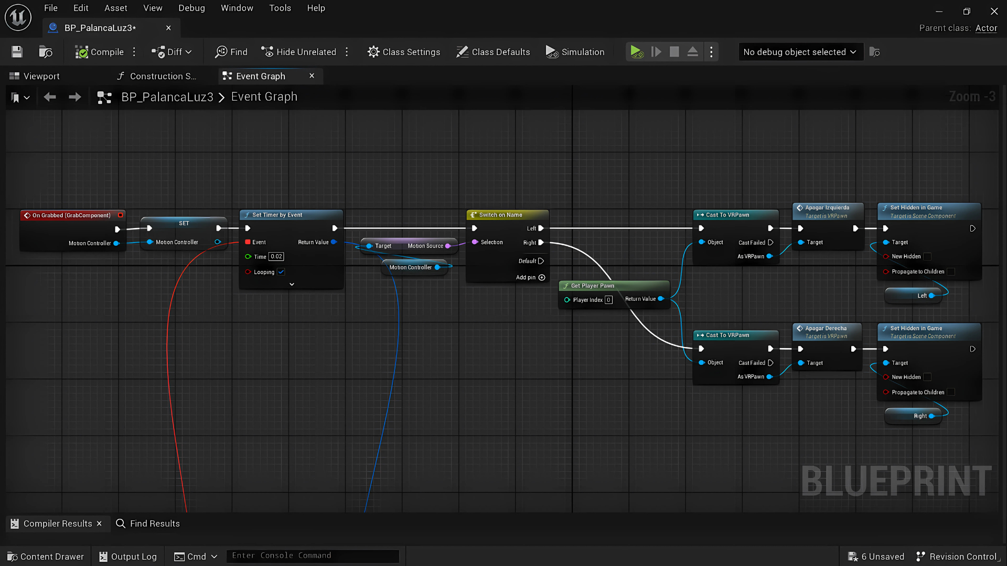The height and width of the screenshot is (566, 1007).
Task: Close the BP_PalancaLuz3 asset tab
Action: [x=168, y=28]
